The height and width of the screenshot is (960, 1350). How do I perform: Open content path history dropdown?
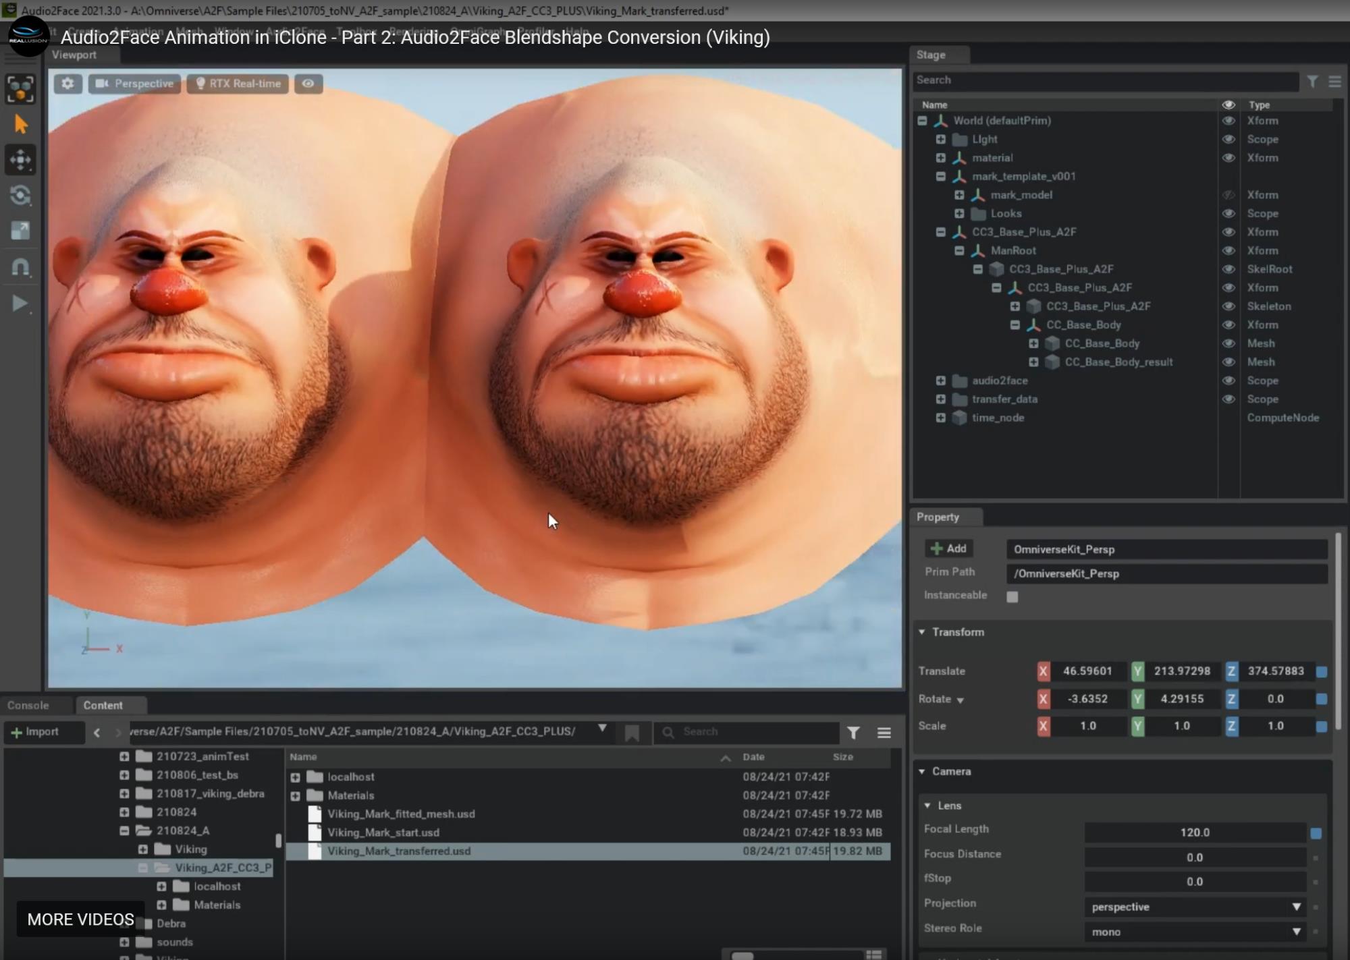pos(602,729)
